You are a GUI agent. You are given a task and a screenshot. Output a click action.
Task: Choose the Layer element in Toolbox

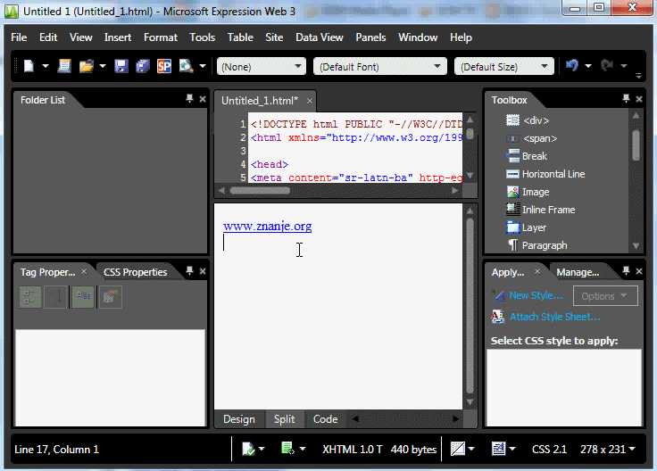pyautogui.click(x=534, y=227)
